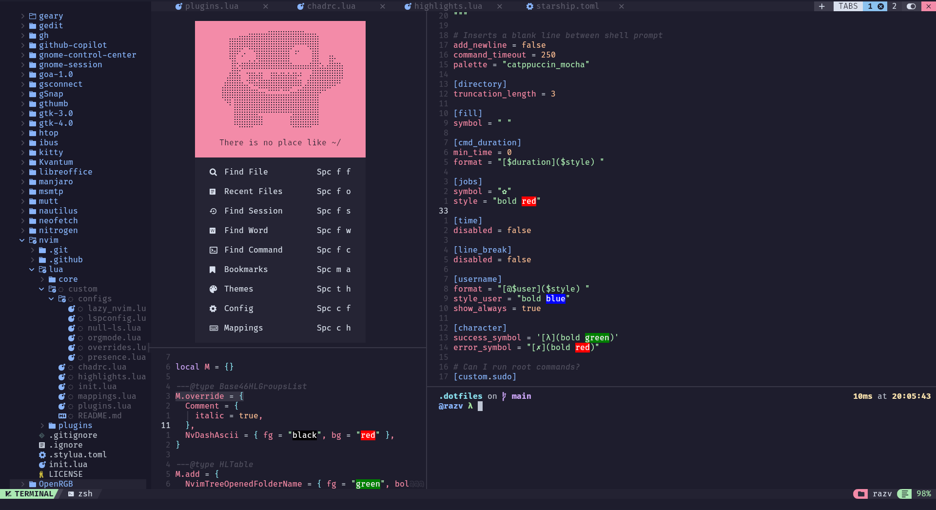The height and width of the screenshot is (510, 936).
Task: Open presence.lua in file tree
Action: point(117,357)
